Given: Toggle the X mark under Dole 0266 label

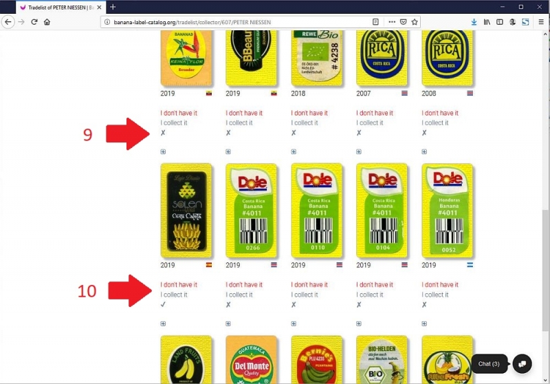Looking at the screenshot, I should point(228,305).
